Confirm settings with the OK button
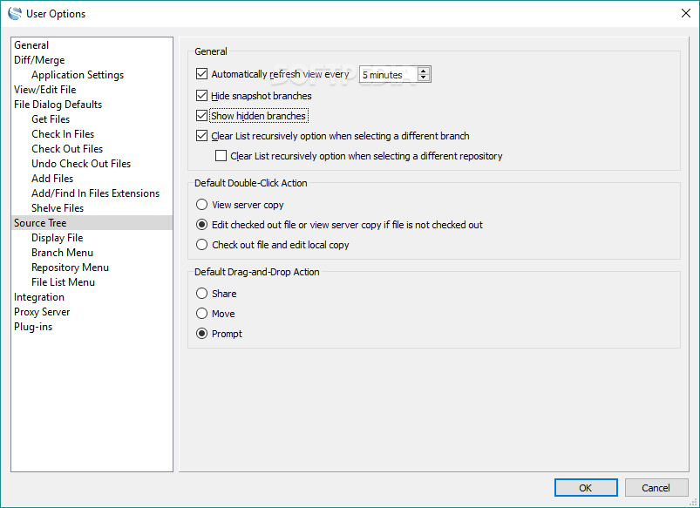The width and height of the screenshot is (700, 508). click(x=586, y=488)
